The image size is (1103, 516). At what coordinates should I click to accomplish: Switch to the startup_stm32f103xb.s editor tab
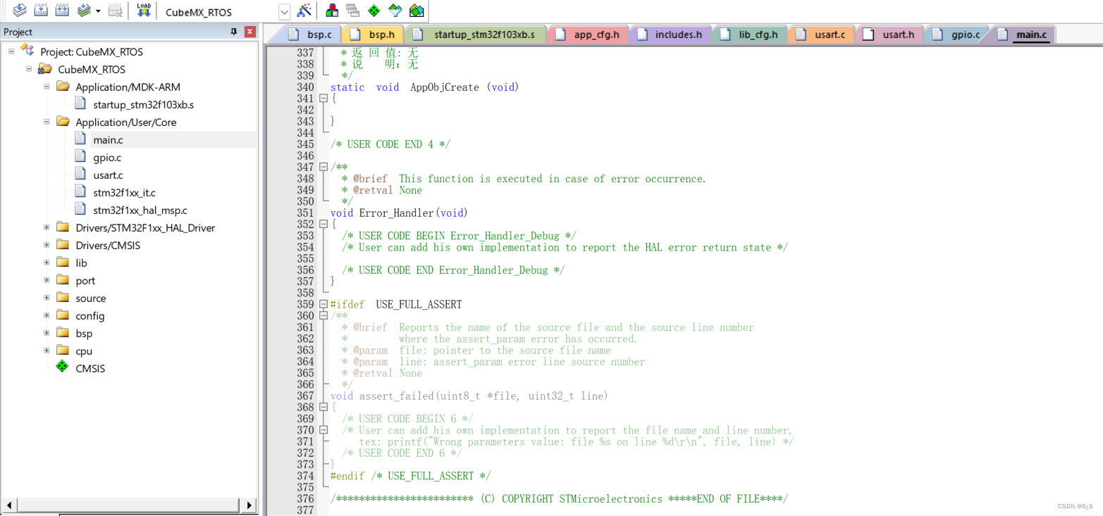point(474,34)
